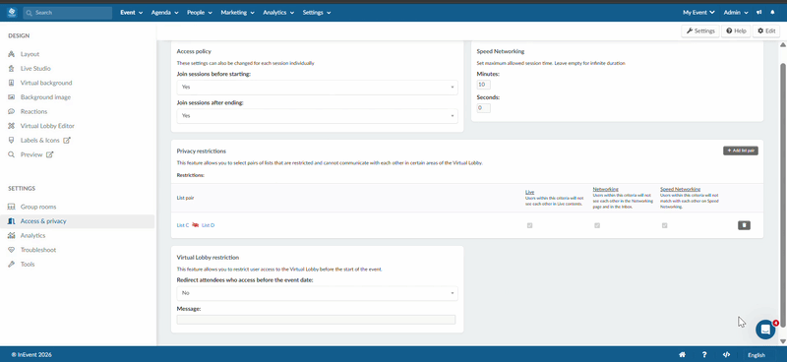Toggle the Live restriction checkbox for List C
The image size is (787, 362).
pyautogui.click(x=529, y=226)
